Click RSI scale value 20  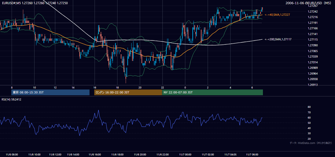coord(309,139)
